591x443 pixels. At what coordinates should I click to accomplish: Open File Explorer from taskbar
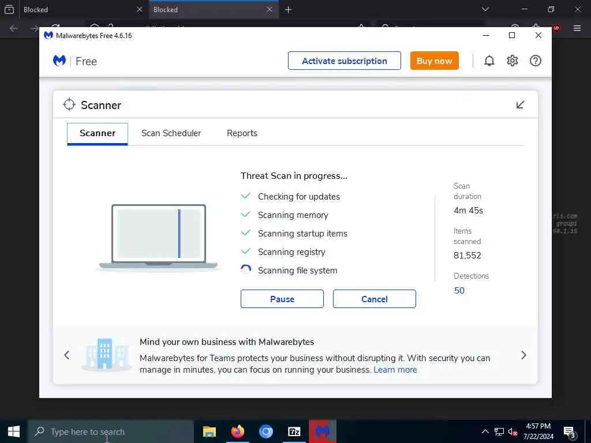point(209,431)
